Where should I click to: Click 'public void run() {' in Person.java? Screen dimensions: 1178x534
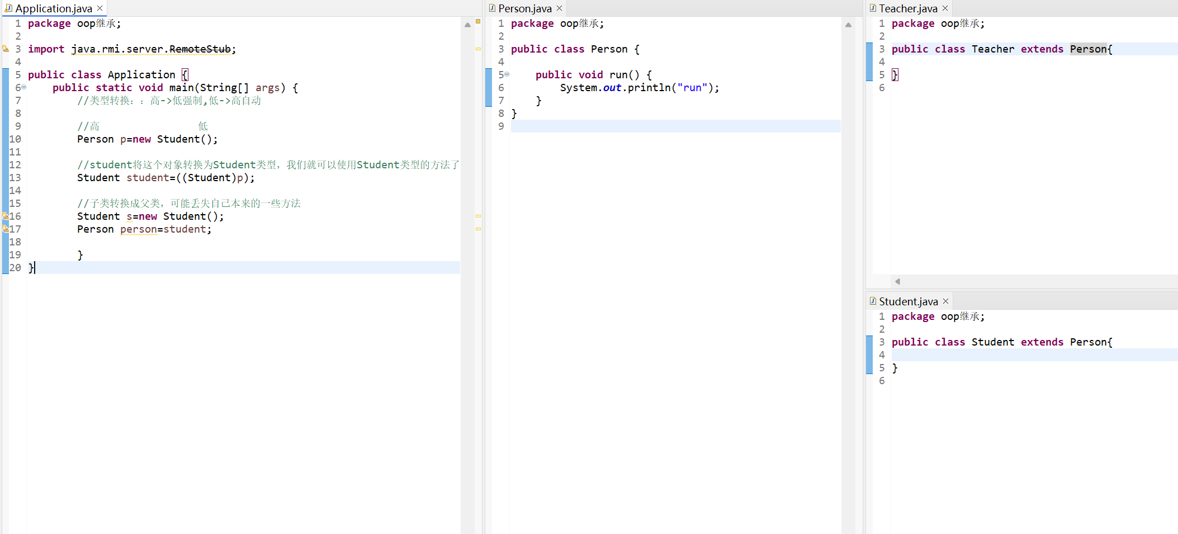point(594,75)
